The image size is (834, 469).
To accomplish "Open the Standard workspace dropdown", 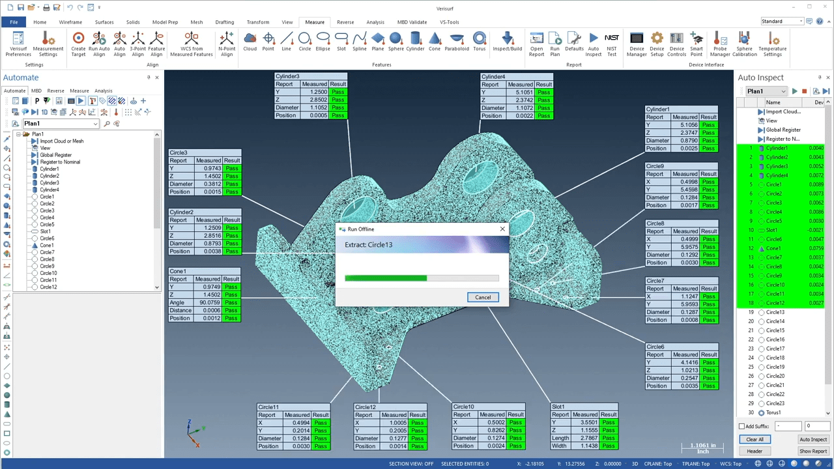I will tap(801, 21).
